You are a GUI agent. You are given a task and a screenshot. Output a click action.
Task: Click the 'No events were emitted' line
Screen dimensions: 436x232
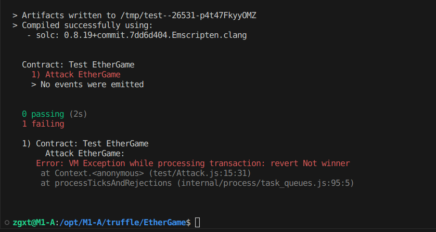coord(87,85)
